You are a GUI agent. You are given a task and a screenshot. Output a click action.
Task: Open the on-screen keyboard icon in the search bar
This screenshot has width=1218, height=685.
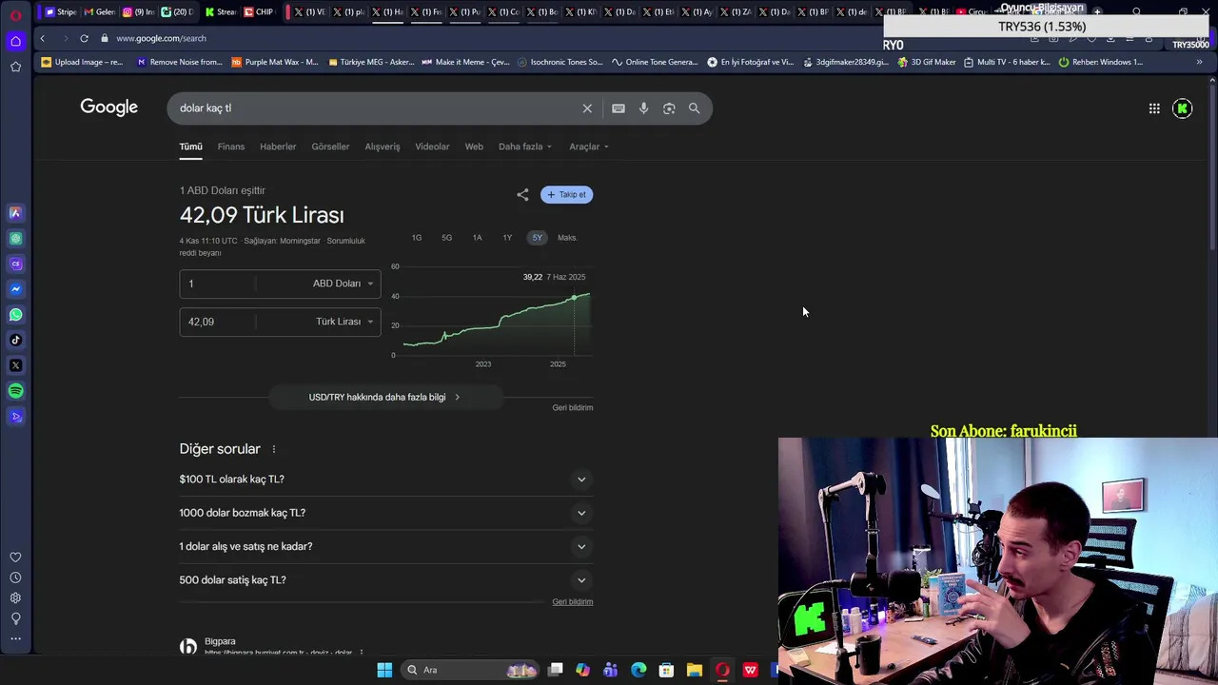coord(619,108)
